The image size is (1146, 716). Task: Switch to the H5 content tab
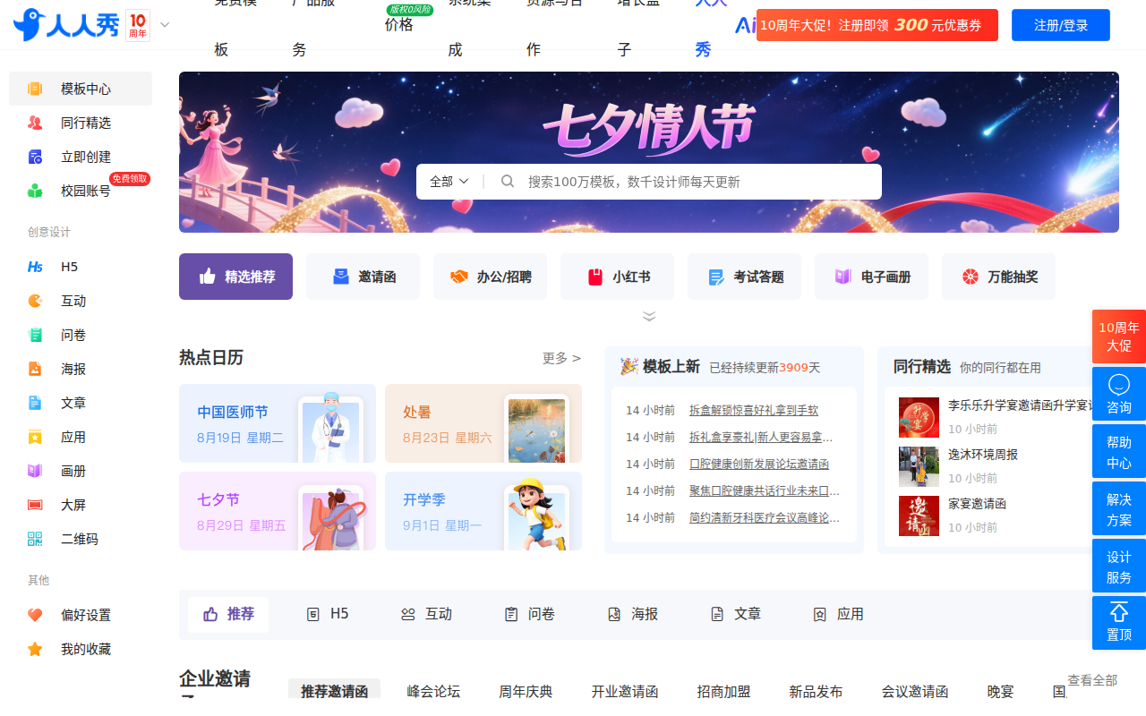327,614
